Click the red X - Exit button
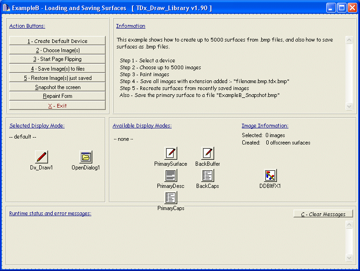The image size is (360, 271). pyautogui.click(x=58, y=106)
